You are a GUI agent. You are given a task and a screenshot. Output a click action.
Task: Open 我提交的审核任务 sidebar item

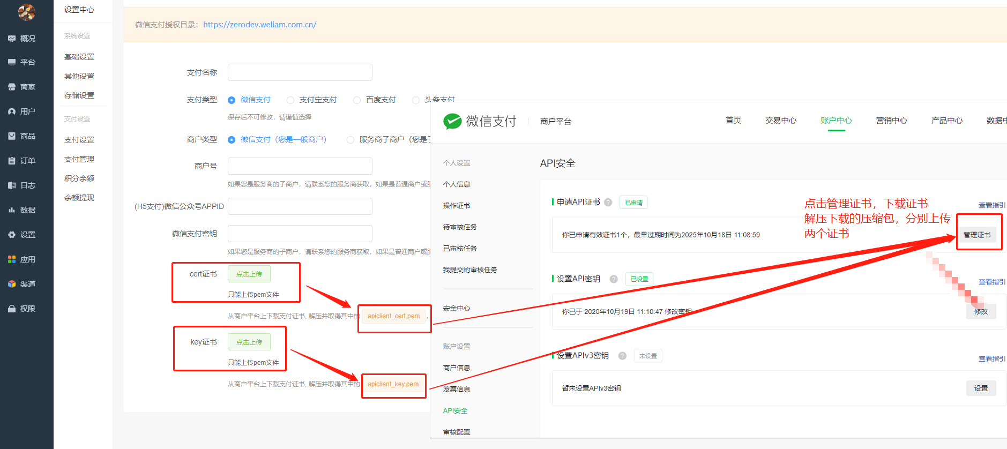click(x=470, y=270)
